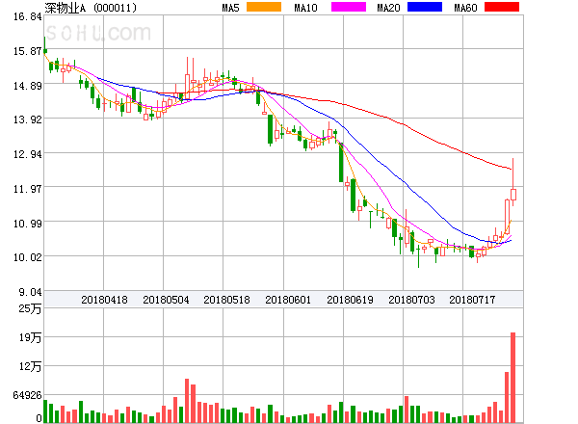Image resolution: width=578 pixels, height=424 pixels.
Task: Click the MA60 legend label
Action: pyautogui.click(x=465, y=8)
